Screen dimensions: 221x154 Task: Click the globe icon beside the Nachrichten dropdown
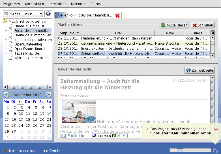pos(48,14)
